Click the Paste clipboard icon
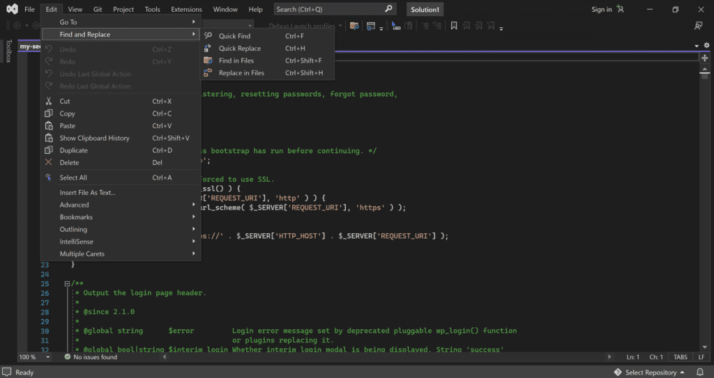The height and width of the screenshot is (378, 714). pos(49,125)
